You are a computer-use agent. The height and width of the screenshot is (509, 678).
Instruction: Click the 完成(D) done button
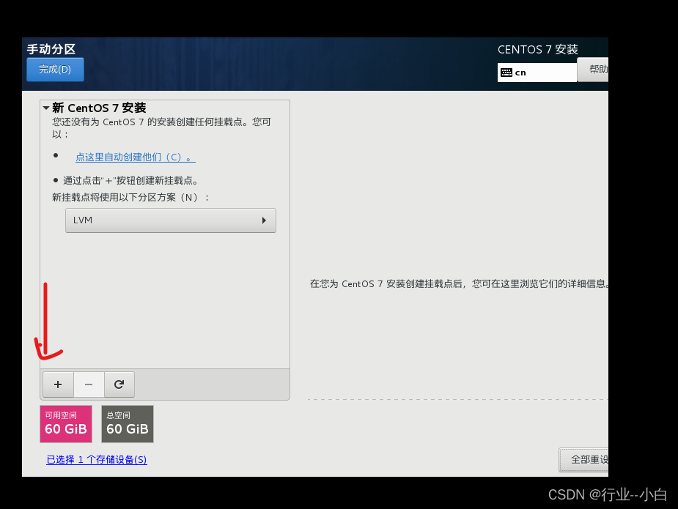[55, 69]
